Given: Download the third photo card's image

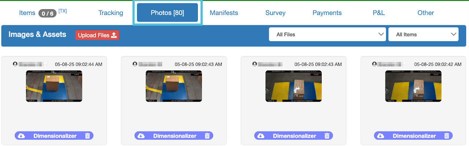Looking at the screenshot, I should pos(261,136).
